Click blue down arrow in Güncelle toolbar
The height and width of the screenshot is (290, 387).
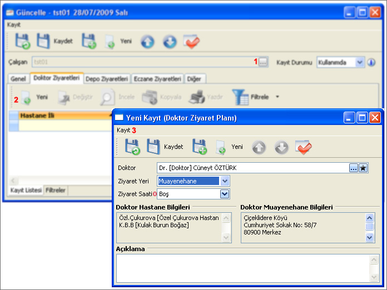[x=170, y=42]
